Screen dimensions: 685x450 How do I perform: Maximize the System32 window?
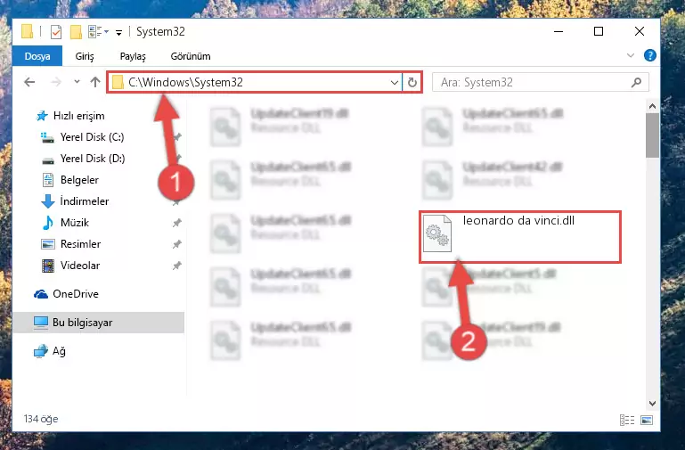point(599,31)
